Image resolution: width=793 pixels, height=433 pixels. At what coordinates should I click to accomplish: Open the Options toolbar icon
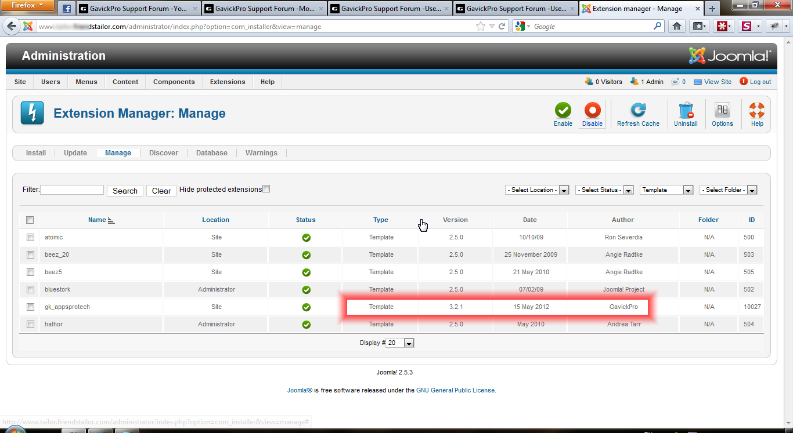722,110
